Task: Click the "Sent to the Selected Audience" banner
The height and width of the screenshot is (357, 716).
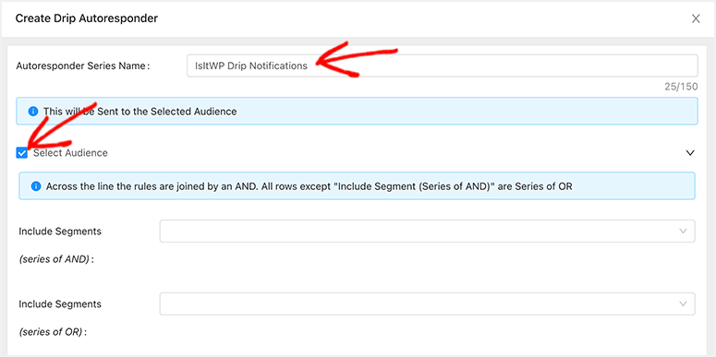Action: [358, 111]
